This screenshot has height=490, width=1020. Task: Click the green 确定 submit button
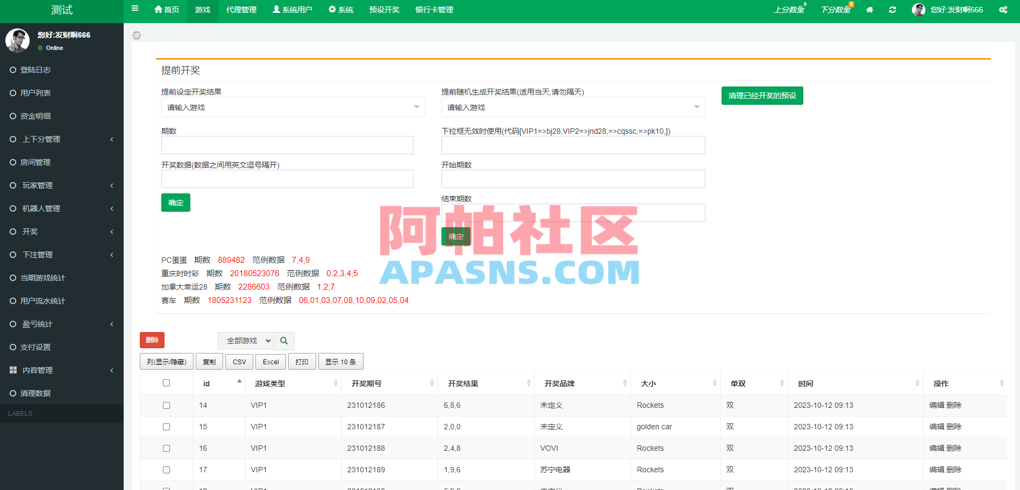(175, 203)
